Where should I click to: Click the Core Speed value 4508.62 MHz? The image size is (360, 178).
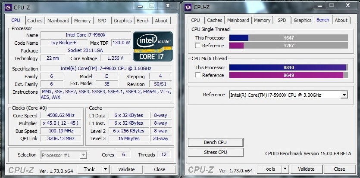pos(61,115)
